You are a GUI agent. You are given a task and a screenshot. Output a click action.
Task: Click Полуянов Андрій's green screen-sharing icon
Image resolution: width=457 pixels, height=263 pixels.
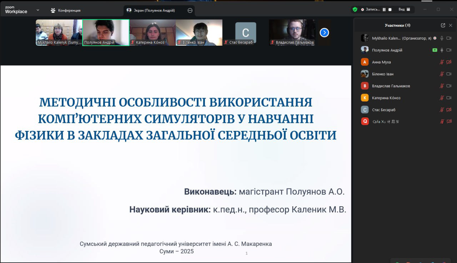pyautogui.click(x=435, y=50)
